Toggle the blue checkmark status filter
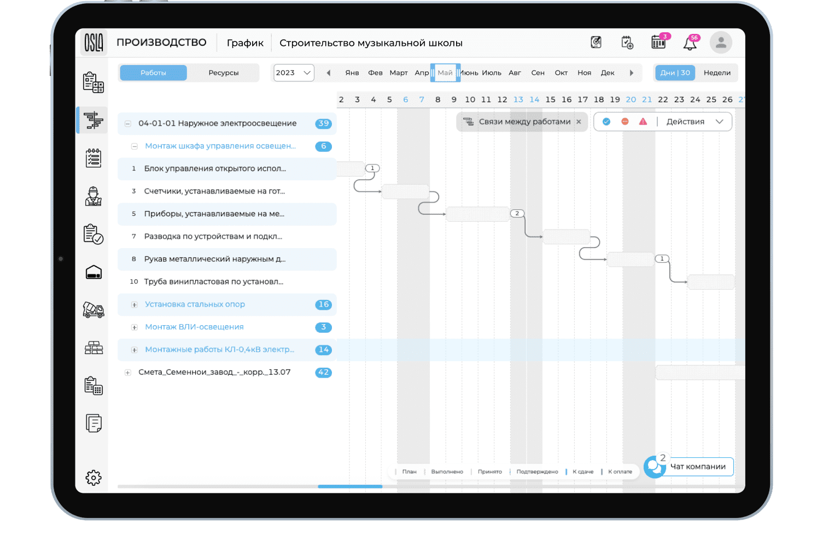Screen dimensions: 823x547 [606, 122]
